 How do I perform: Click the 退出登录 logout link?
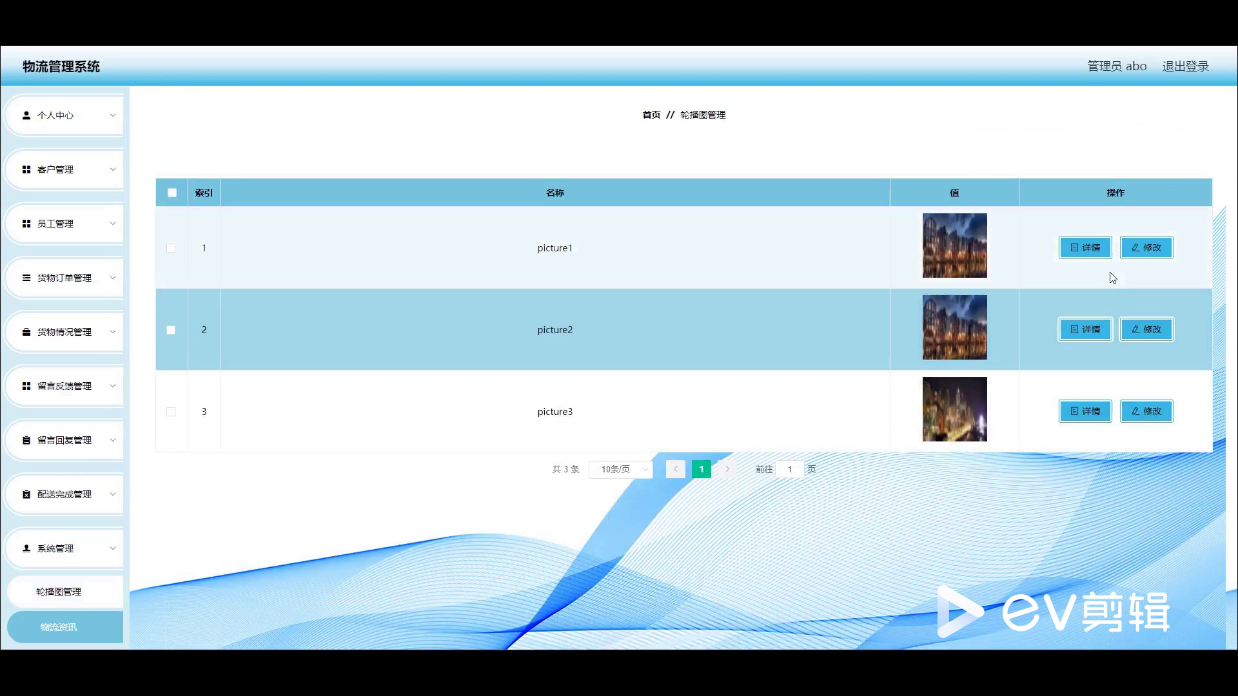(x=1185, y=66)
